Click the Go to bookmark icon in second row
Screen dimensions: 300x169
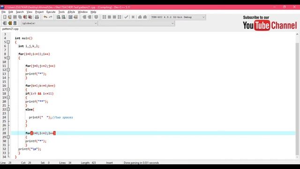[x=15, y=23]
